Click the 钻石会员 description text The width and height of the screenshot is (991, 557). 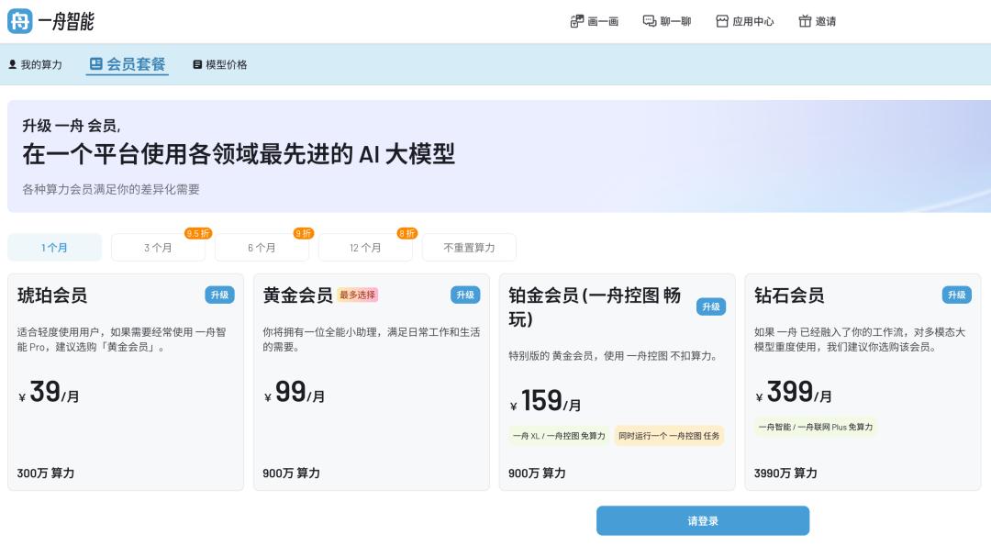point(860,340)
